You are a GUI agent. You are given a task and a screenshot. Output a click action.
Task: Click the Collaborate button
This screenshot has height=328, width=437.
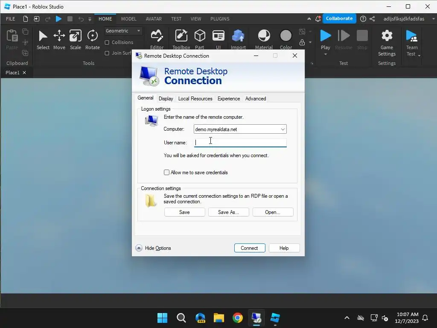point(339,18)
